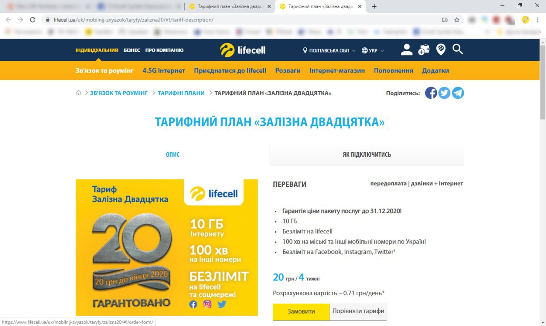Screen dimensions: 546x326
Task: Open the Chrome menu three dots
Action: [x=537, y=20]
